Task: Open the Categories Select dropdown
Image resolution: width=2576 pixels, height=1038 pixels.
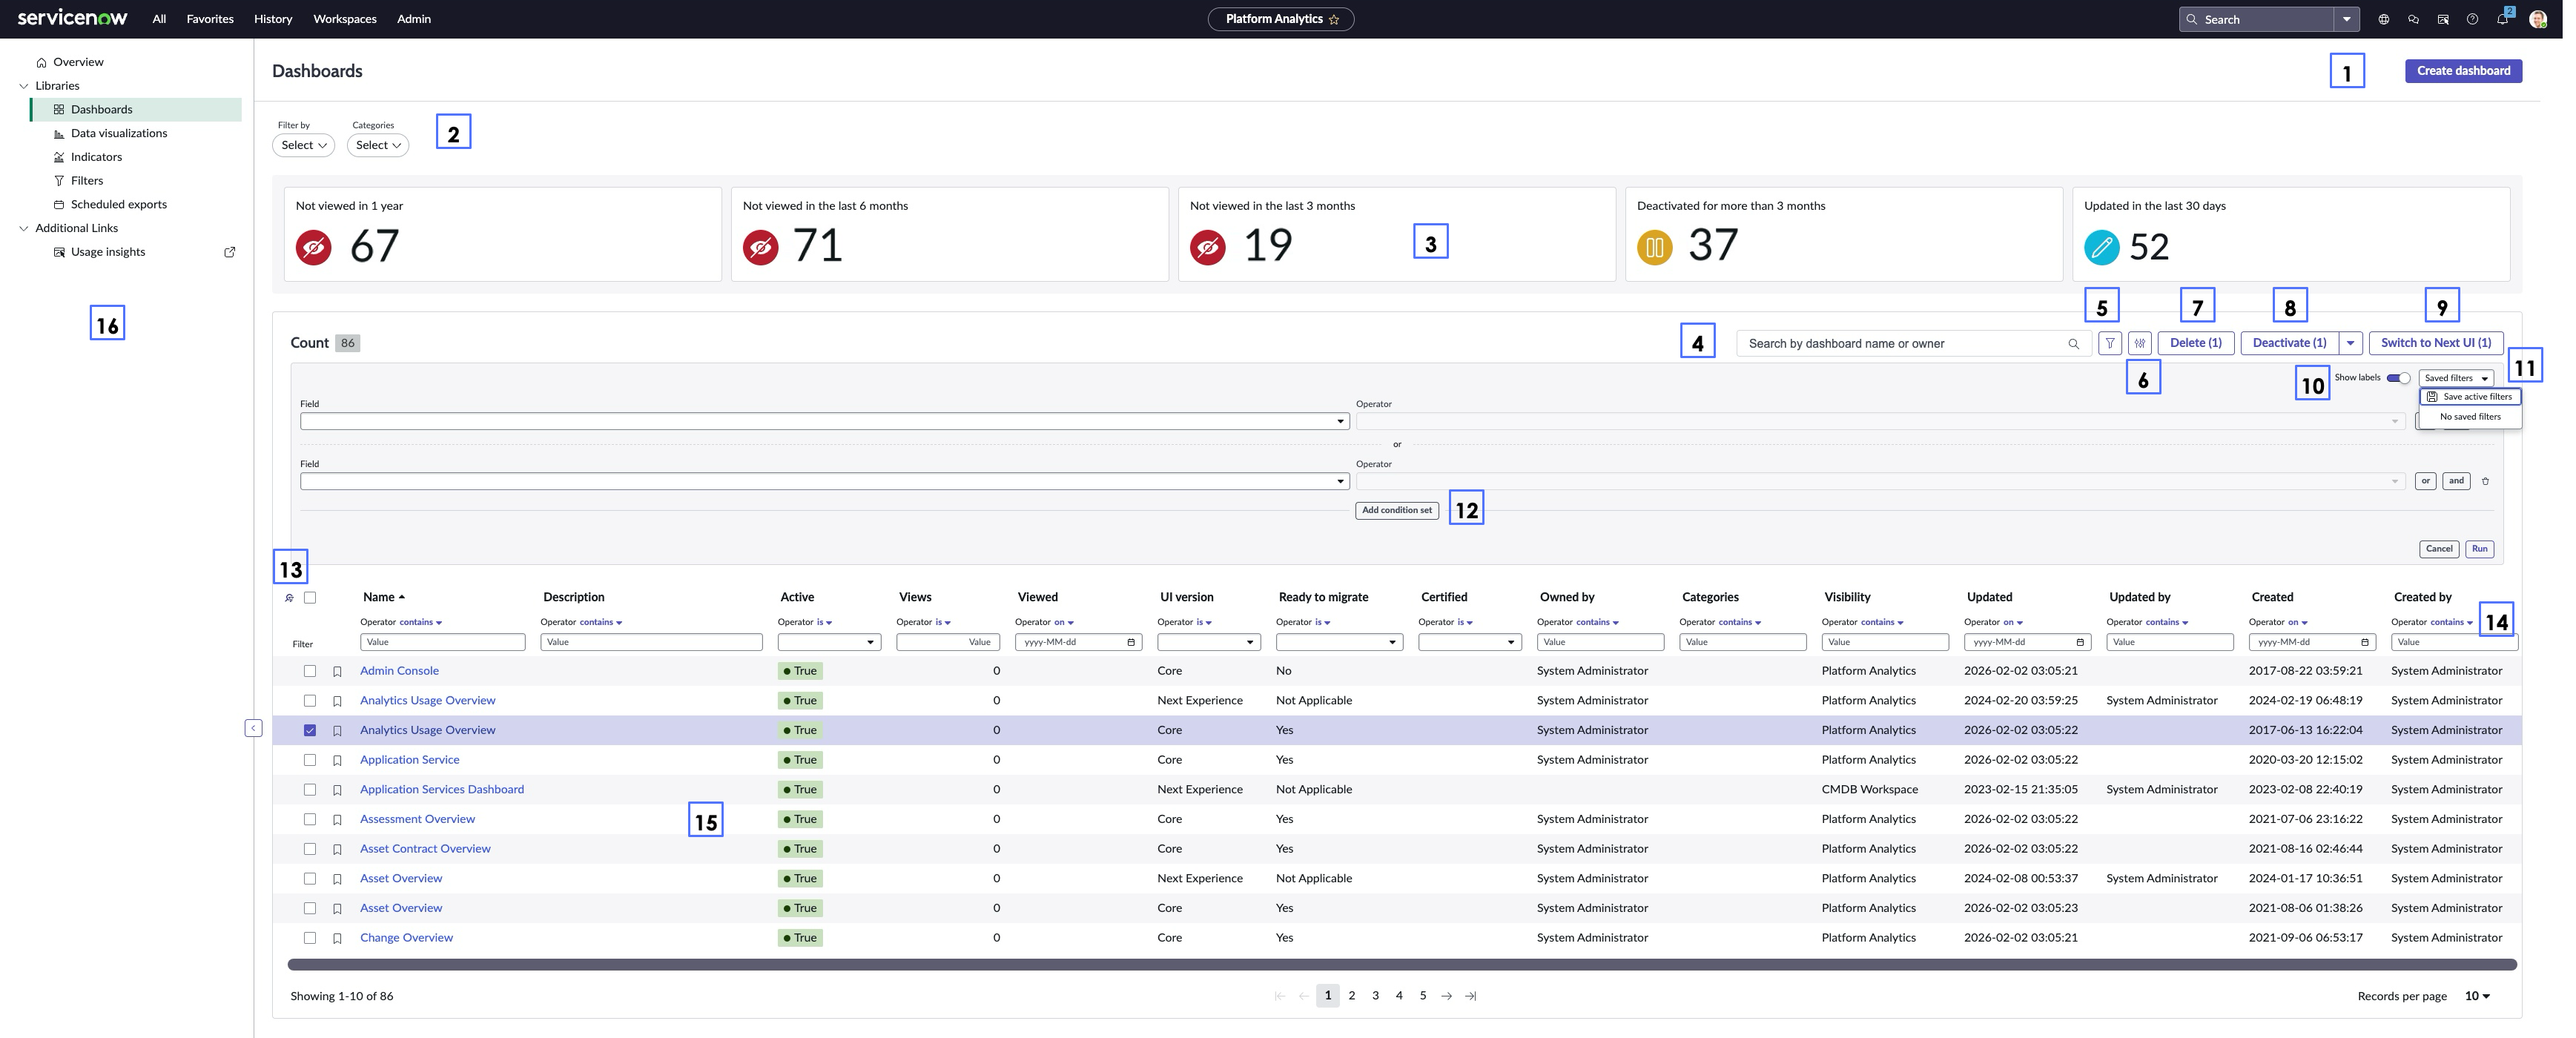Action: point(378,146)
